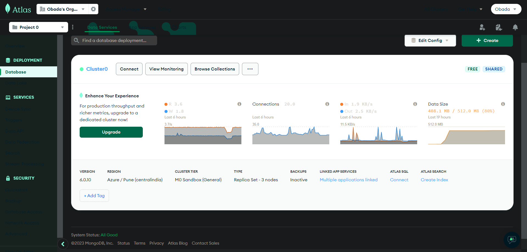Switch to the Charts tab
The image size is (527, 252).
point(179,27)
